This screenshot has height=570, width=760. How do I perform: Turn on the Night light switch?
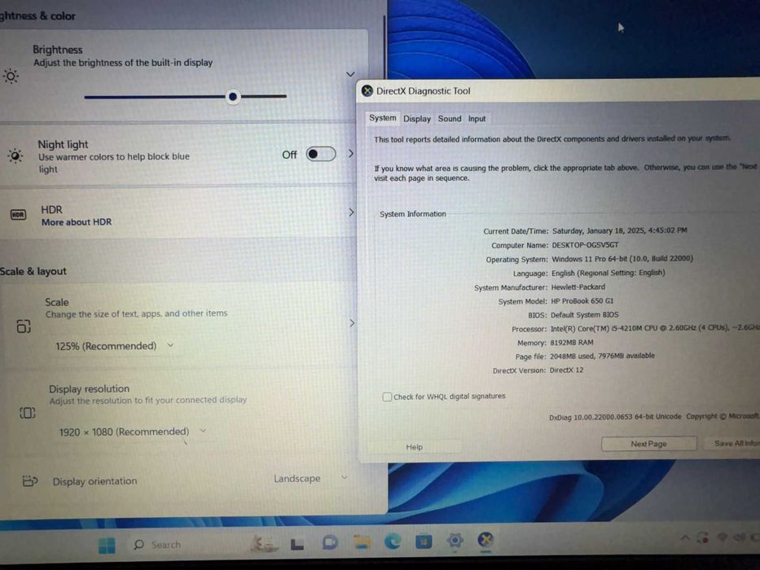pyautogui.click(x=321, y=154)
